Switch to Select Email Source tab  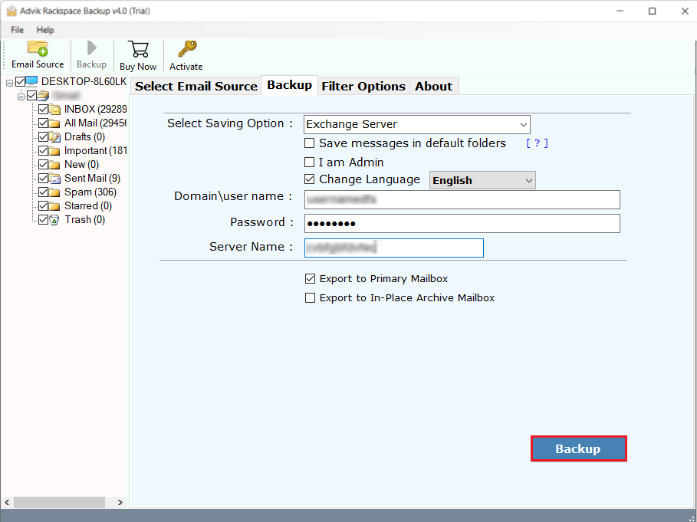coord(196,86)
